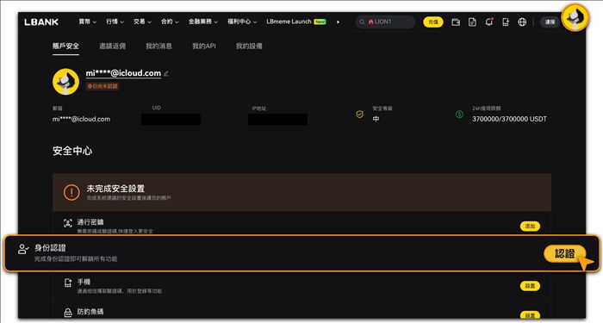The width and height of the screenshot is (603, 323).
Task: Click the 身份認證 row label
Action: [x=50, y=248]
